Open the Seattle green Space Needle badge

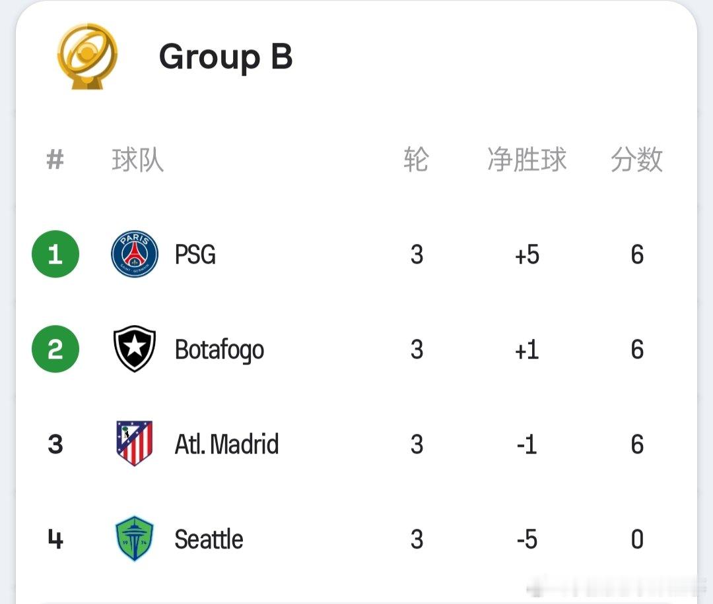click(135, 539)
